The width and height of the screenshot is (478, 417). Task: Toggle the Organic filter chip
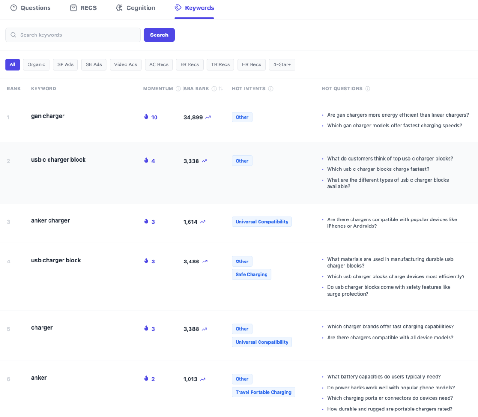point(36,64)
